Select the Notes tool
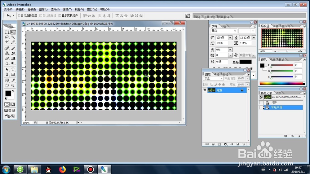This screenshot has width=310, height=174. [x=7, y=80]
